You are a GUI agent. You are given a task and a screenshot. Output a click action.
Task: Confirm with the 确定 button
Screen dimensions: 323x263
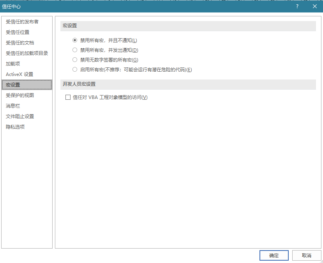coord(274,255)
